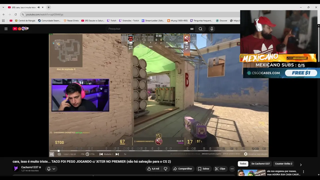Click the Encerrar reprodução gear button
Viewport: 320px width, 180px height.
click(x=255, y=154)
